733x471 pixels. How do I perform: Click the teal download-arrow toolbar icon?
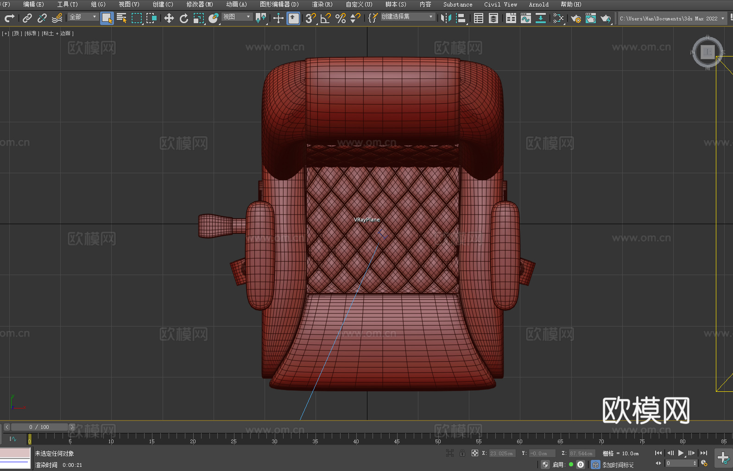[x=541, y=18]
